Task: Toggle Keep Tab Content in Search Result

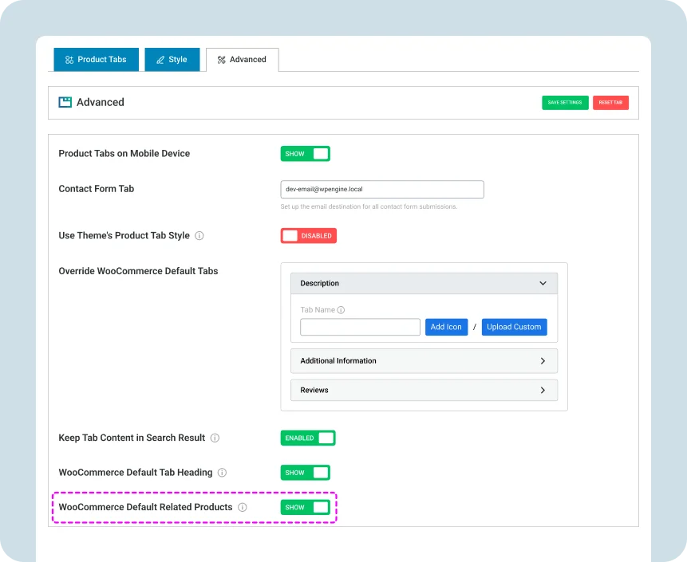Action: (307, 438)
